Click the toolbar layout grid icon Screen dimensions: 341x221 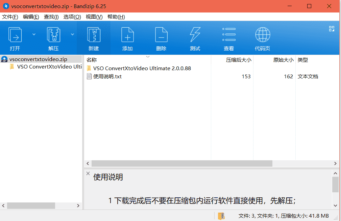[332, 29]
